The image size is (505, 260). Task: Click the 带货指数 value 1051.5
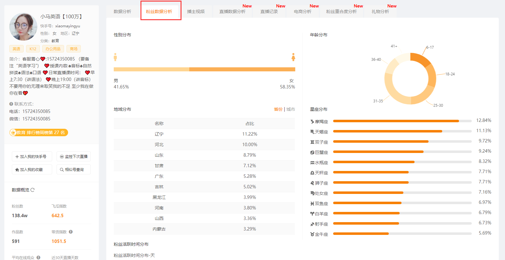coord(59,241)
